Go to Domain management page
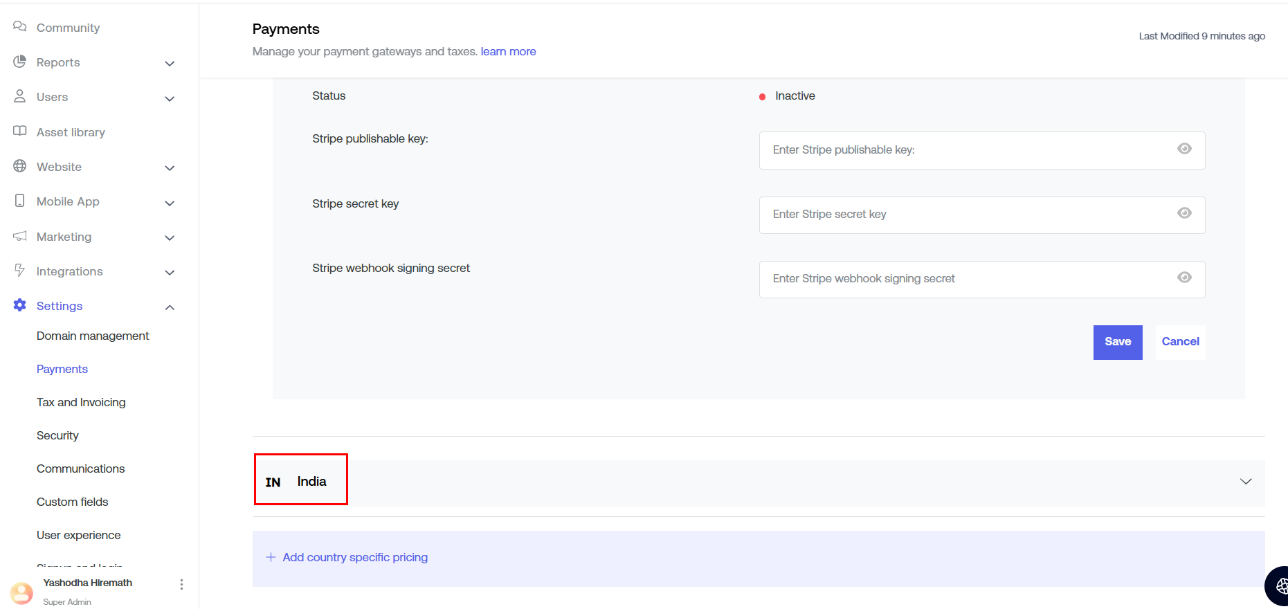 [x=93, y=336]
